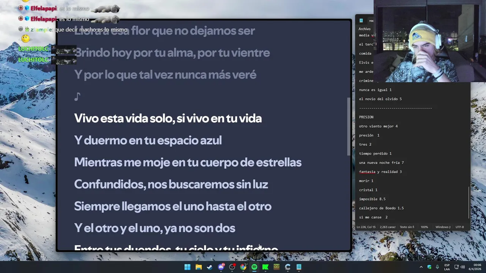Click the webcam overlay video
Viewport: 486px width, 273px height.
click(x=430, y=41)
